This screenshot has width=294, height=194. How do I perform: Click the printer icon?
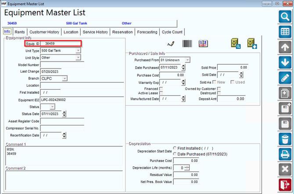(285, 154)
